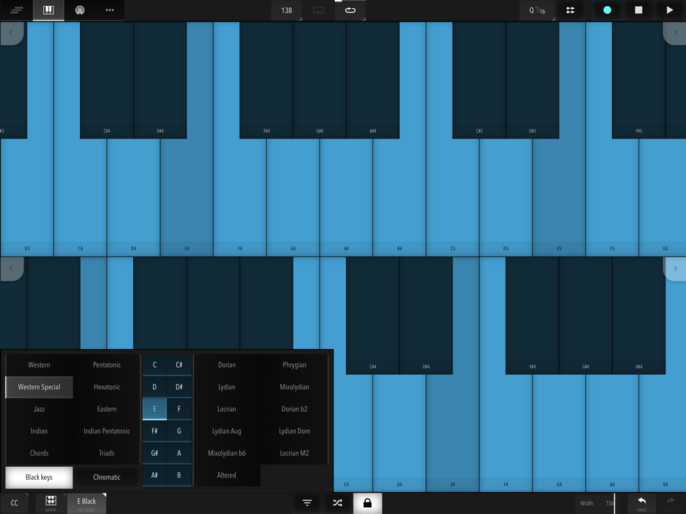Open the three-dot more options menu

(109, 10)
